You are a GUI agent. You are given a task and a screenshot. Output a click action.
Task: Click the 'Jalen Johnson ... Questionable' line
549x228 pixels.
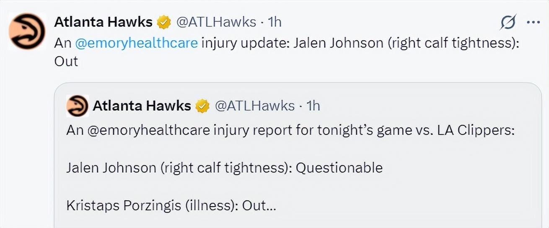coord(224,168)
